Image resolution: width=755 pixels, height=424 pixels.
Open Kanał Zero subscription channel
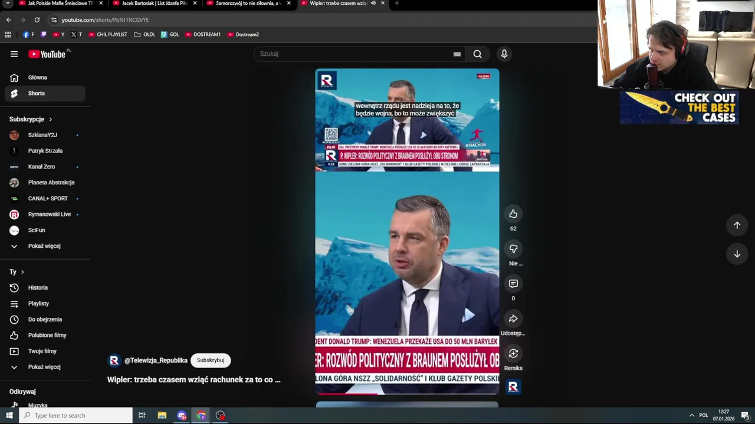tap(45, 167)
